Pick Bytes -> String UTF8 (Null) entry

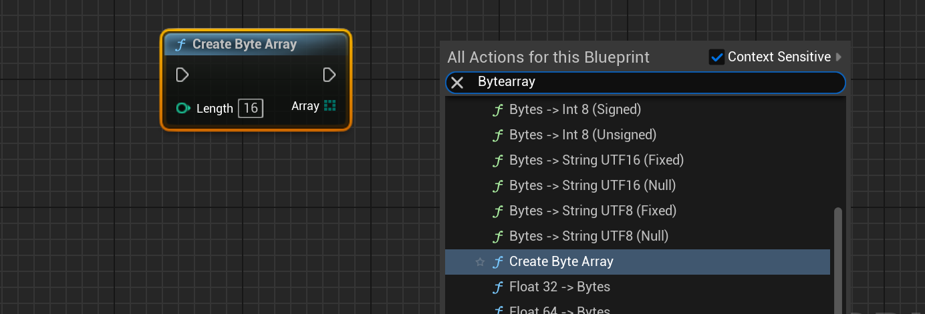(x=589, y=236)
